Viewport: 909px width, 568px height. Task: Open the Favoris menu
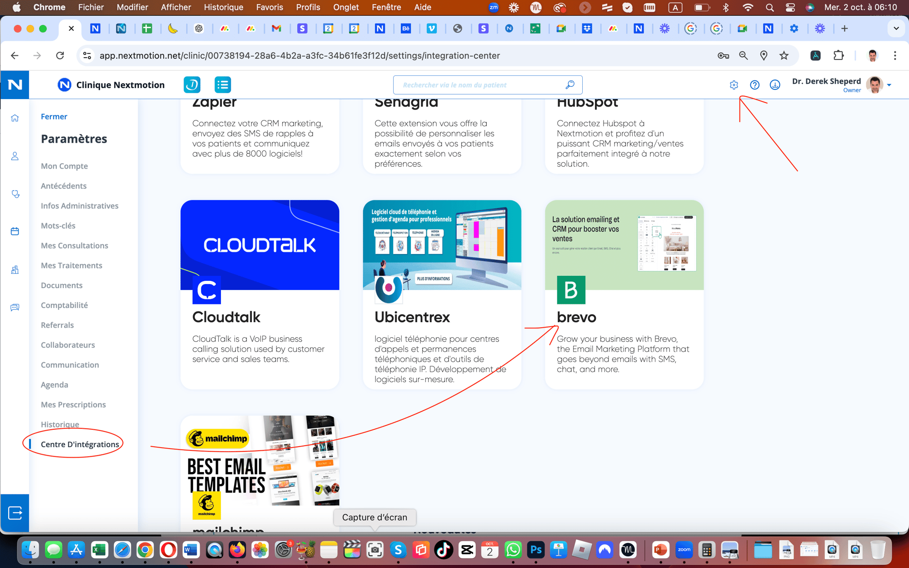269,7
